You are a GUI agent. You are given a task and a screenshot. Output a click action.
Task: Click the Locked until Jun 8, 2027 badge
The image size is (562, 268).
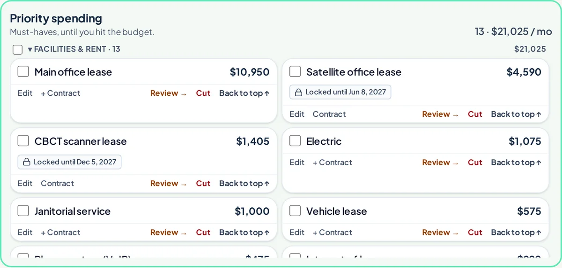tap(340, 92)
